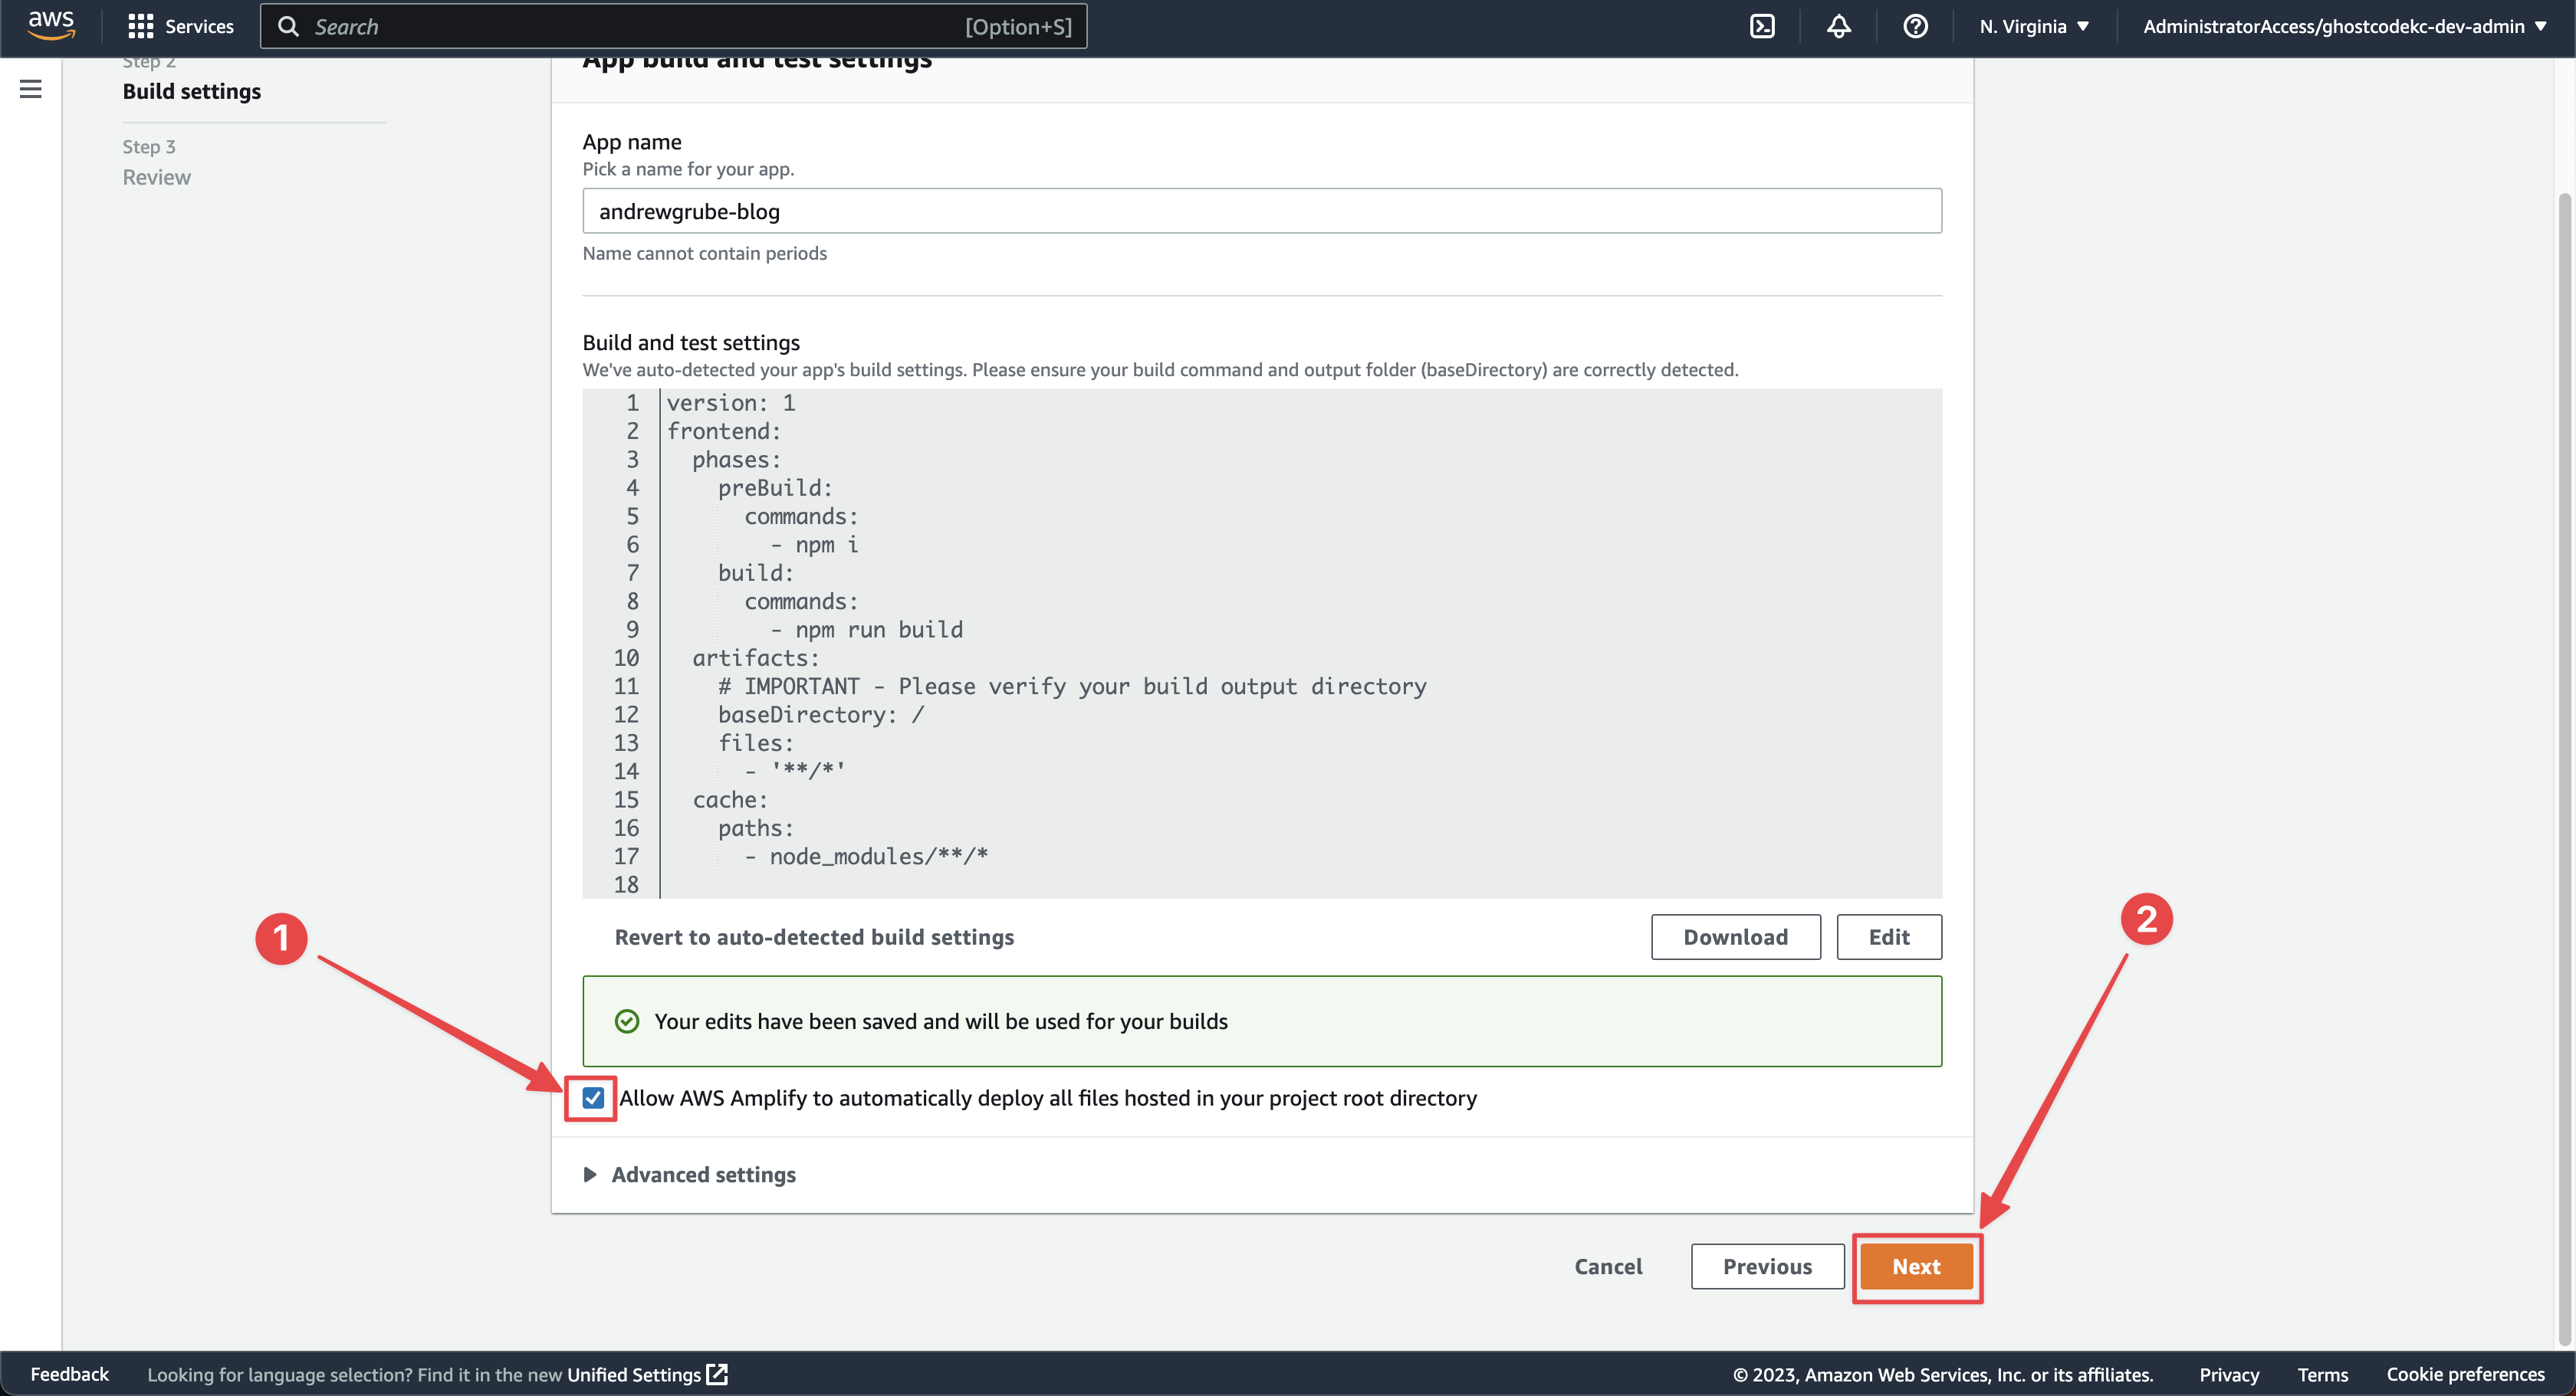Screen dimensions: 2576x1396
Task: Enable Allow AWS Amplify auto-deploy checkbox
Action: (x=593, y=1099)
